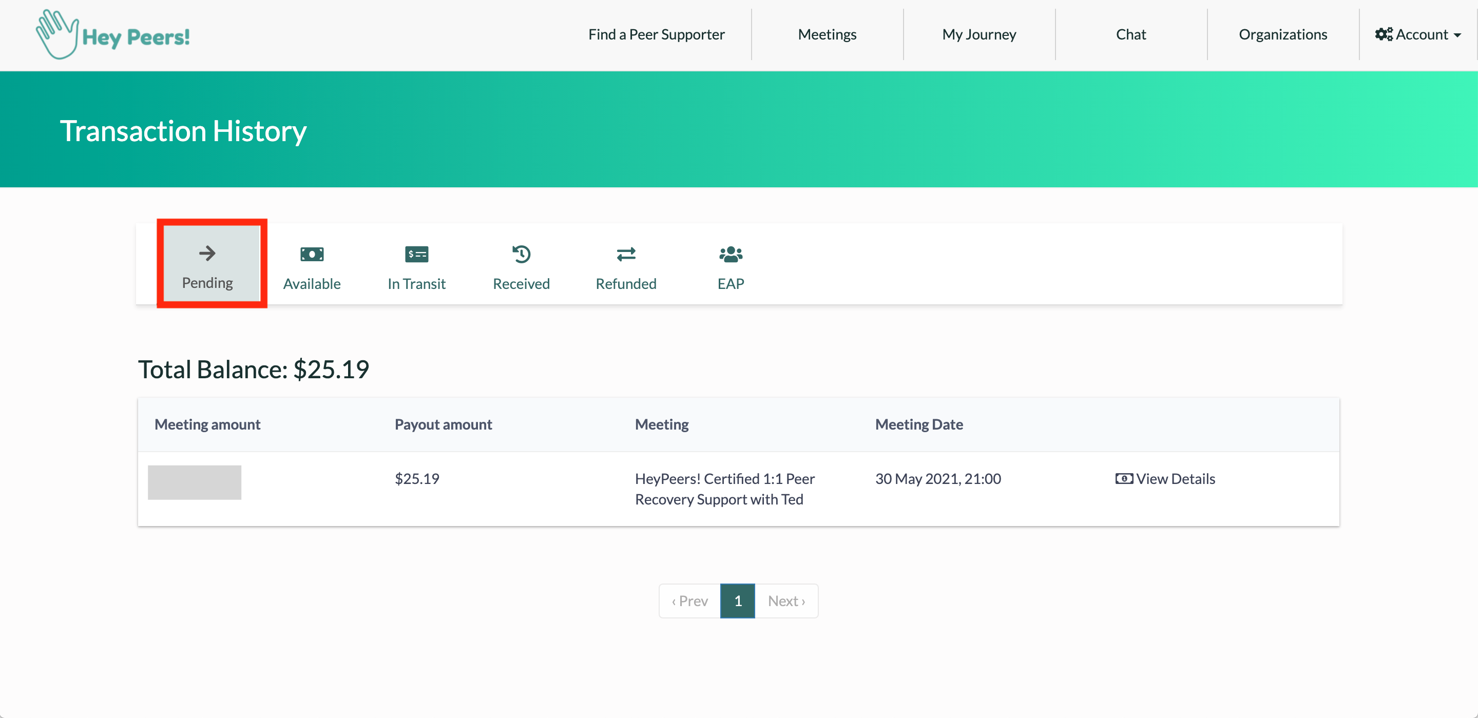1478x718 pixels.
Task: Select the Pending tab label
Action: tap(207, 283)
